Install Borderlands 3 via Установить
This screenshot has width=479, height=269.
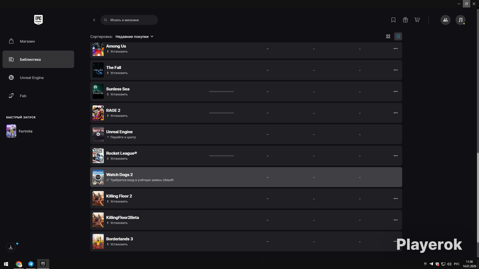point(117,244)
